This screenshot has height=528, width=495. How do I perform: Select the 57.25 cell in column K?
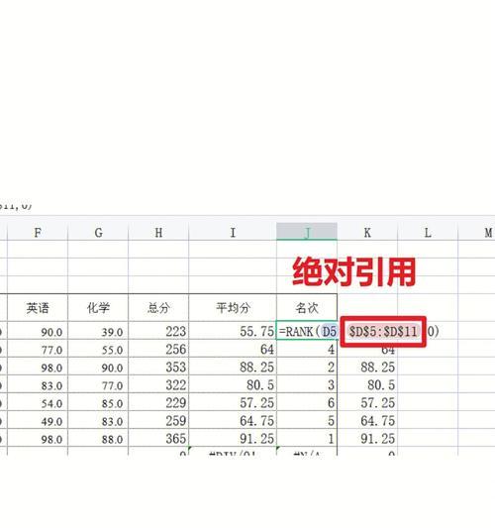click(x=367, y=402)
